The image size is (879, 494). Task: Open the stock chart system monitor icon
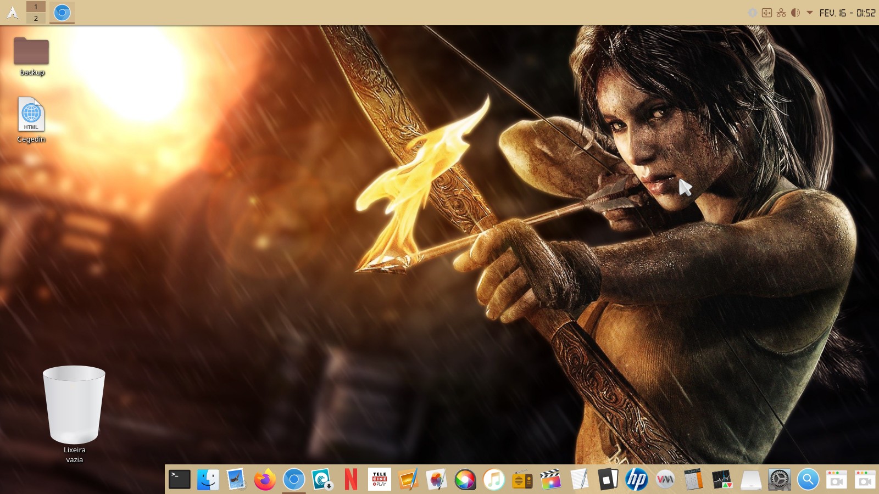coord(722,480)
